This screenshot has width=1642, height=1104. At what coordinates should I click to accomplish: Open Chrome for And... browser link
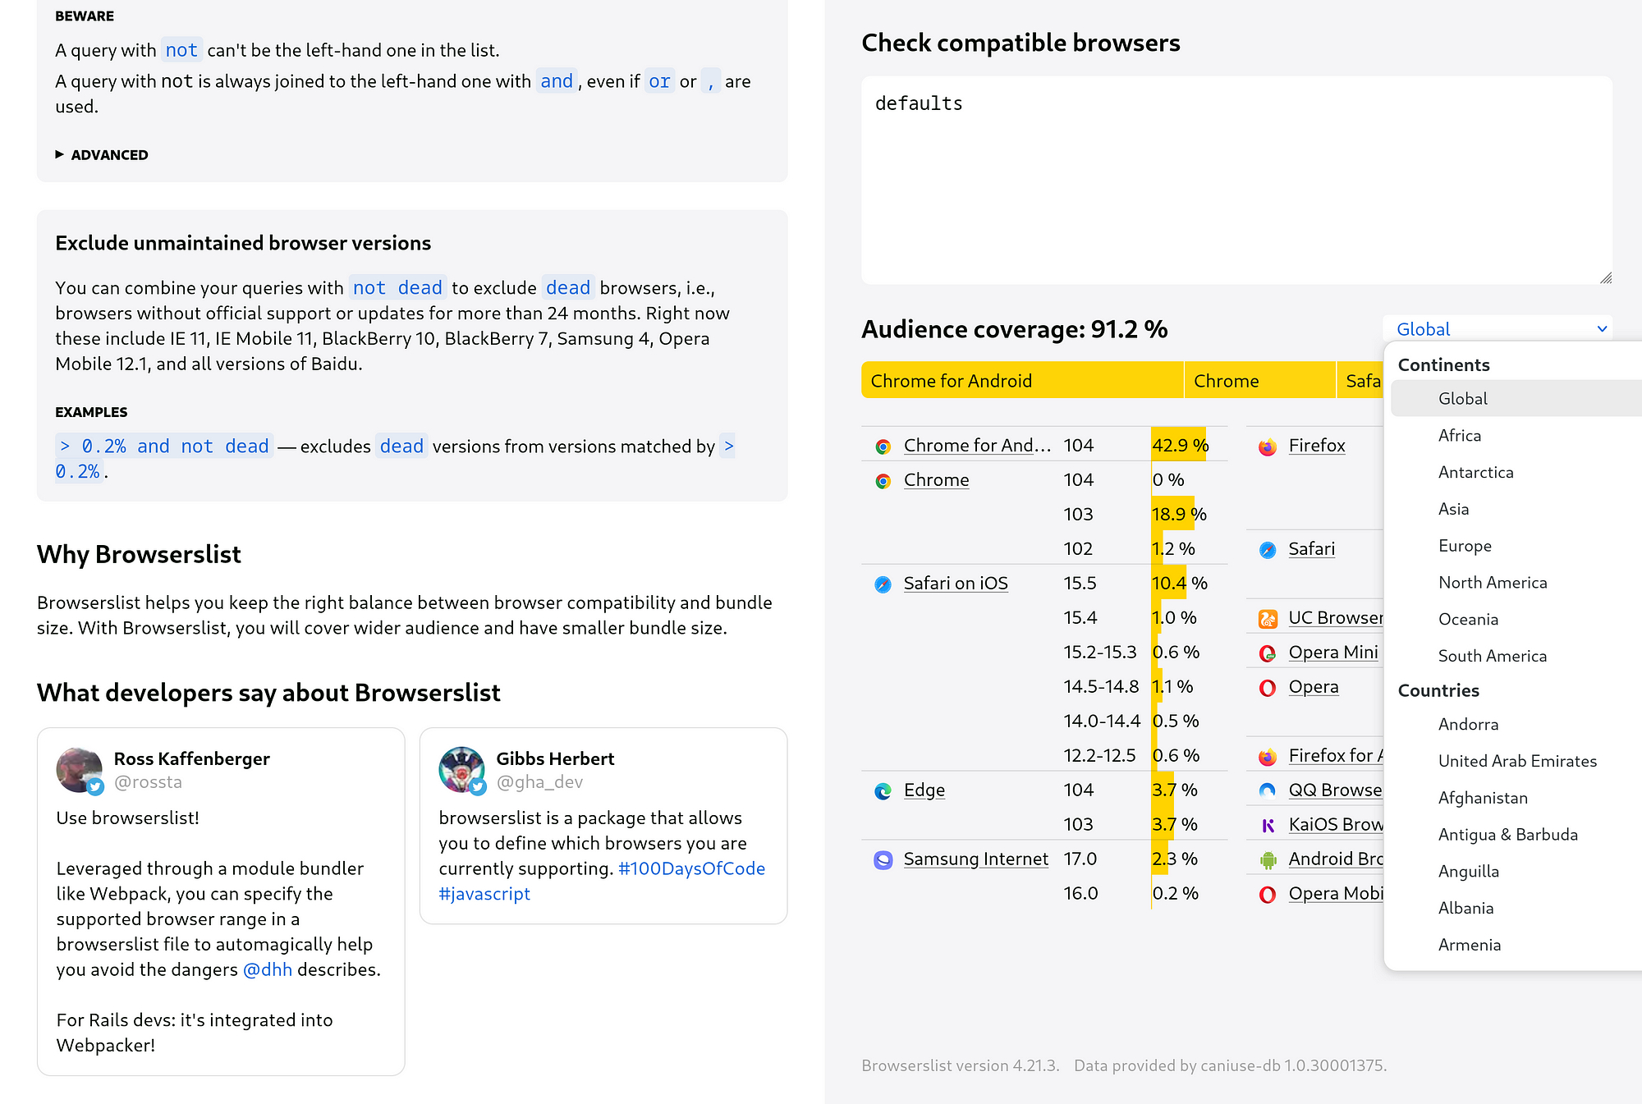point(977,446)
